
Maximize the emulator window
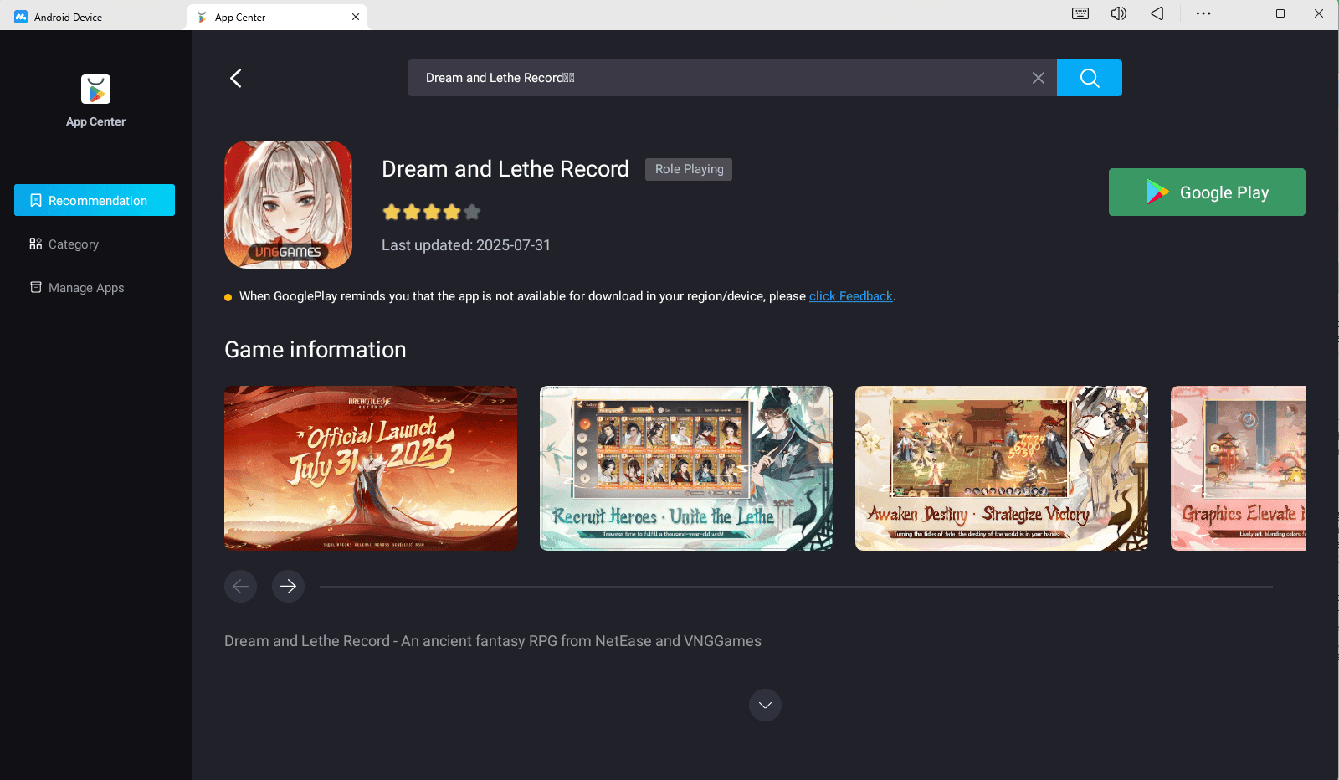1280,13
